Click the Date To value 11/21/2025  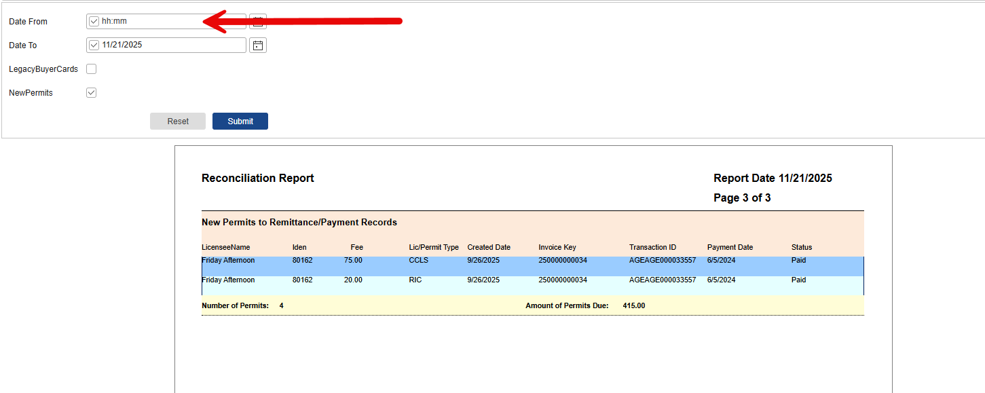122,45
